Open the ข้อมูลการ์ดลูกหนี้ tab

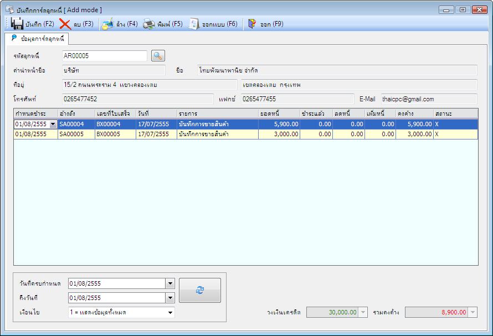[37, 39]
